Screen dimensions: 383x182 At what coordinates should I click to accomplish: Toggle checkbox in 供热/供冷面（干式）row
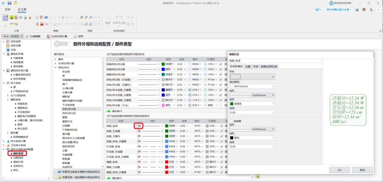221,105
